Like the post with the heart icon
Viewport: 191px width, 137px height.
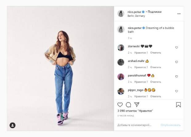coord(120,105)
